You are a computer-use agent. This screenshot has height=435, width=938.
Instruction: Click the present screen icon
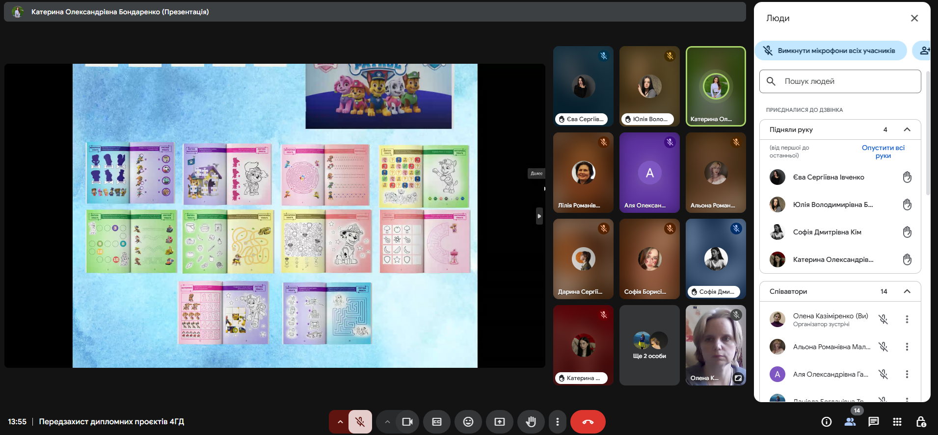(x=500, y=422)
